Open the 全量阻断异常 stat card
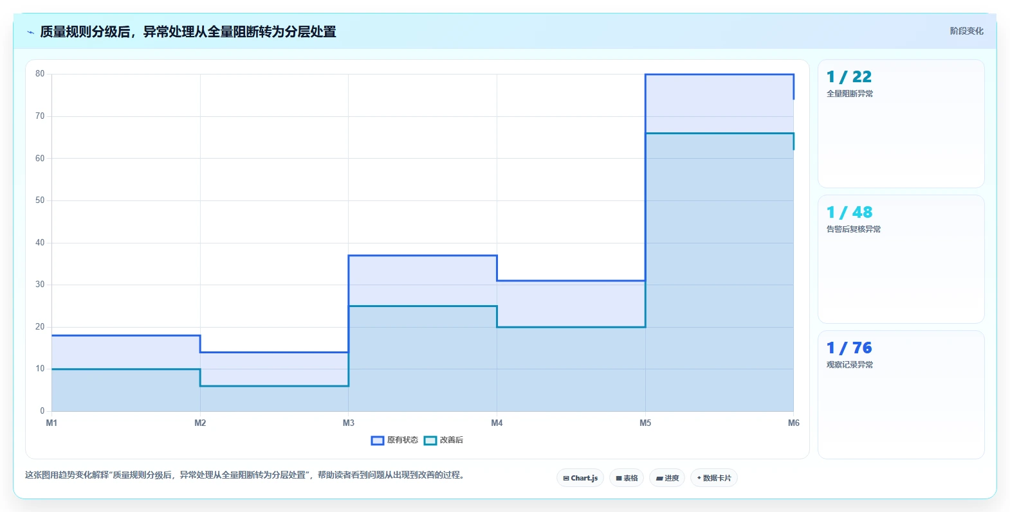The height and width of the screenshot is (512, 1010). click(x=901, y=123)
